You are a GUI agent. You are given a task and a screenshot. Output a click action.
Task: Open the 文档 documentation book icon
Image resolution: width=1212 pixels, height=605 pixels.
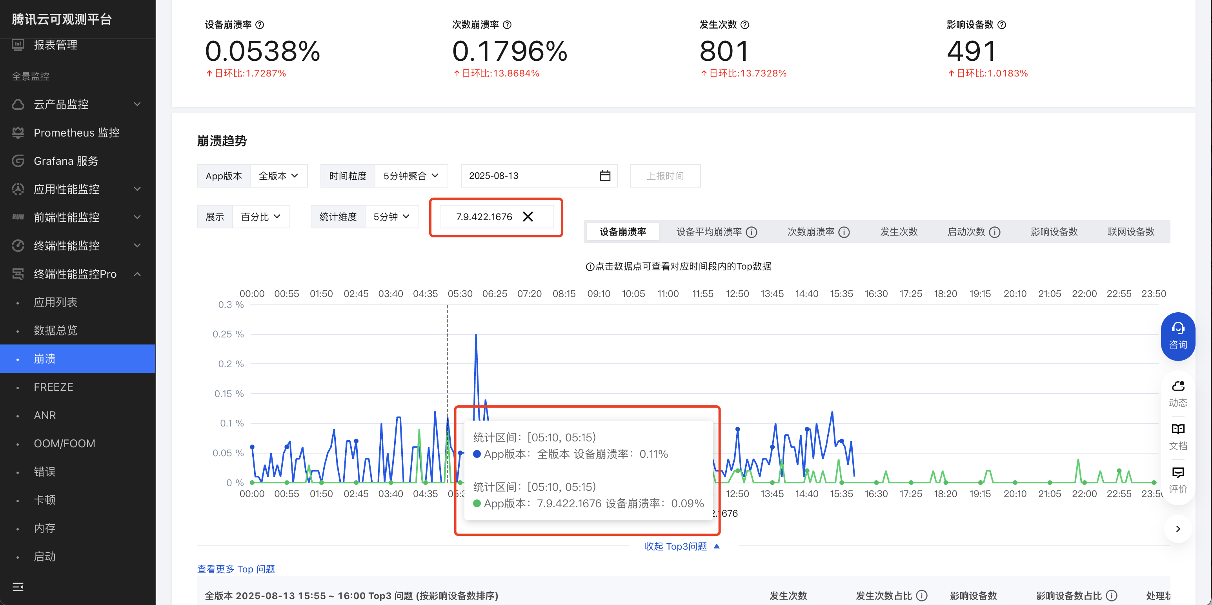point(1177,429)
